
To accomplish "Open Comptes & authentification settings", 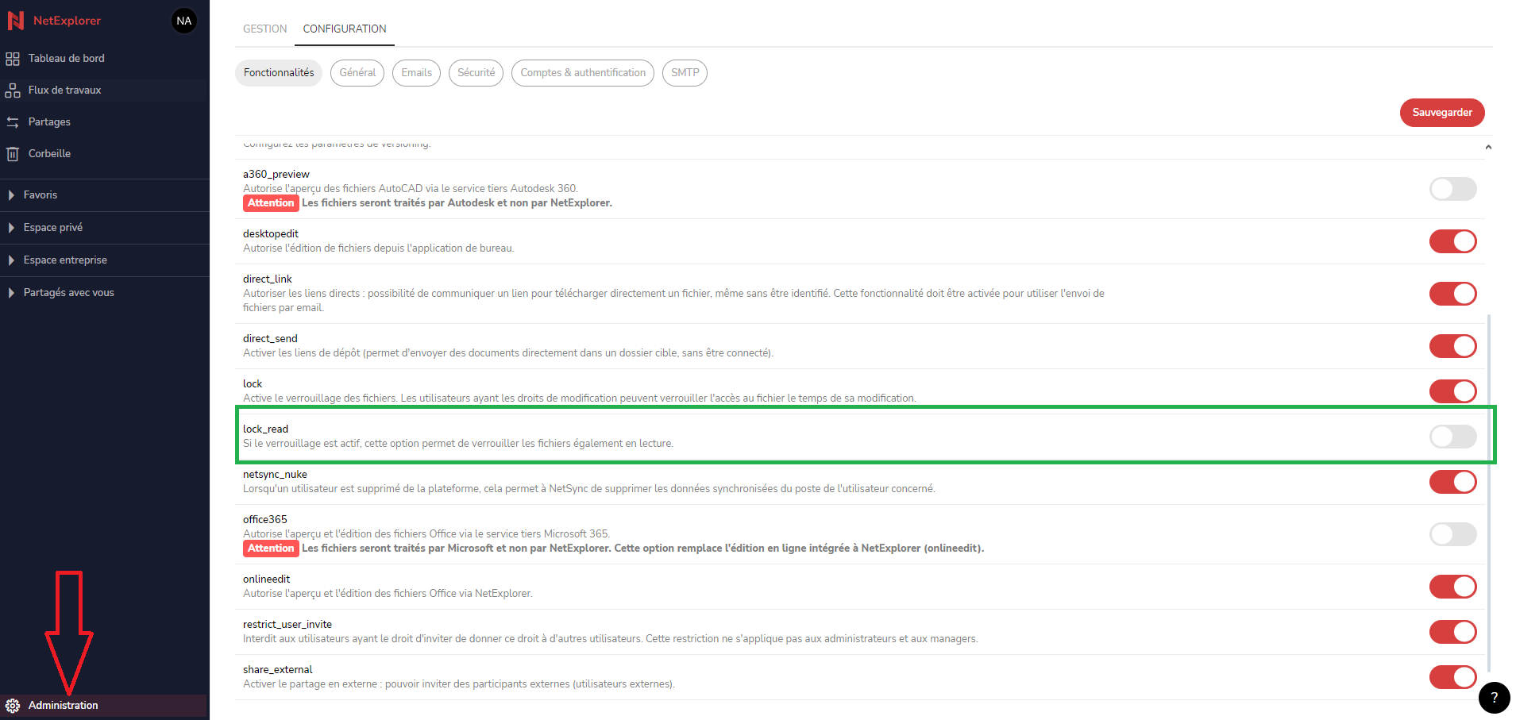I will click(583, 73).
